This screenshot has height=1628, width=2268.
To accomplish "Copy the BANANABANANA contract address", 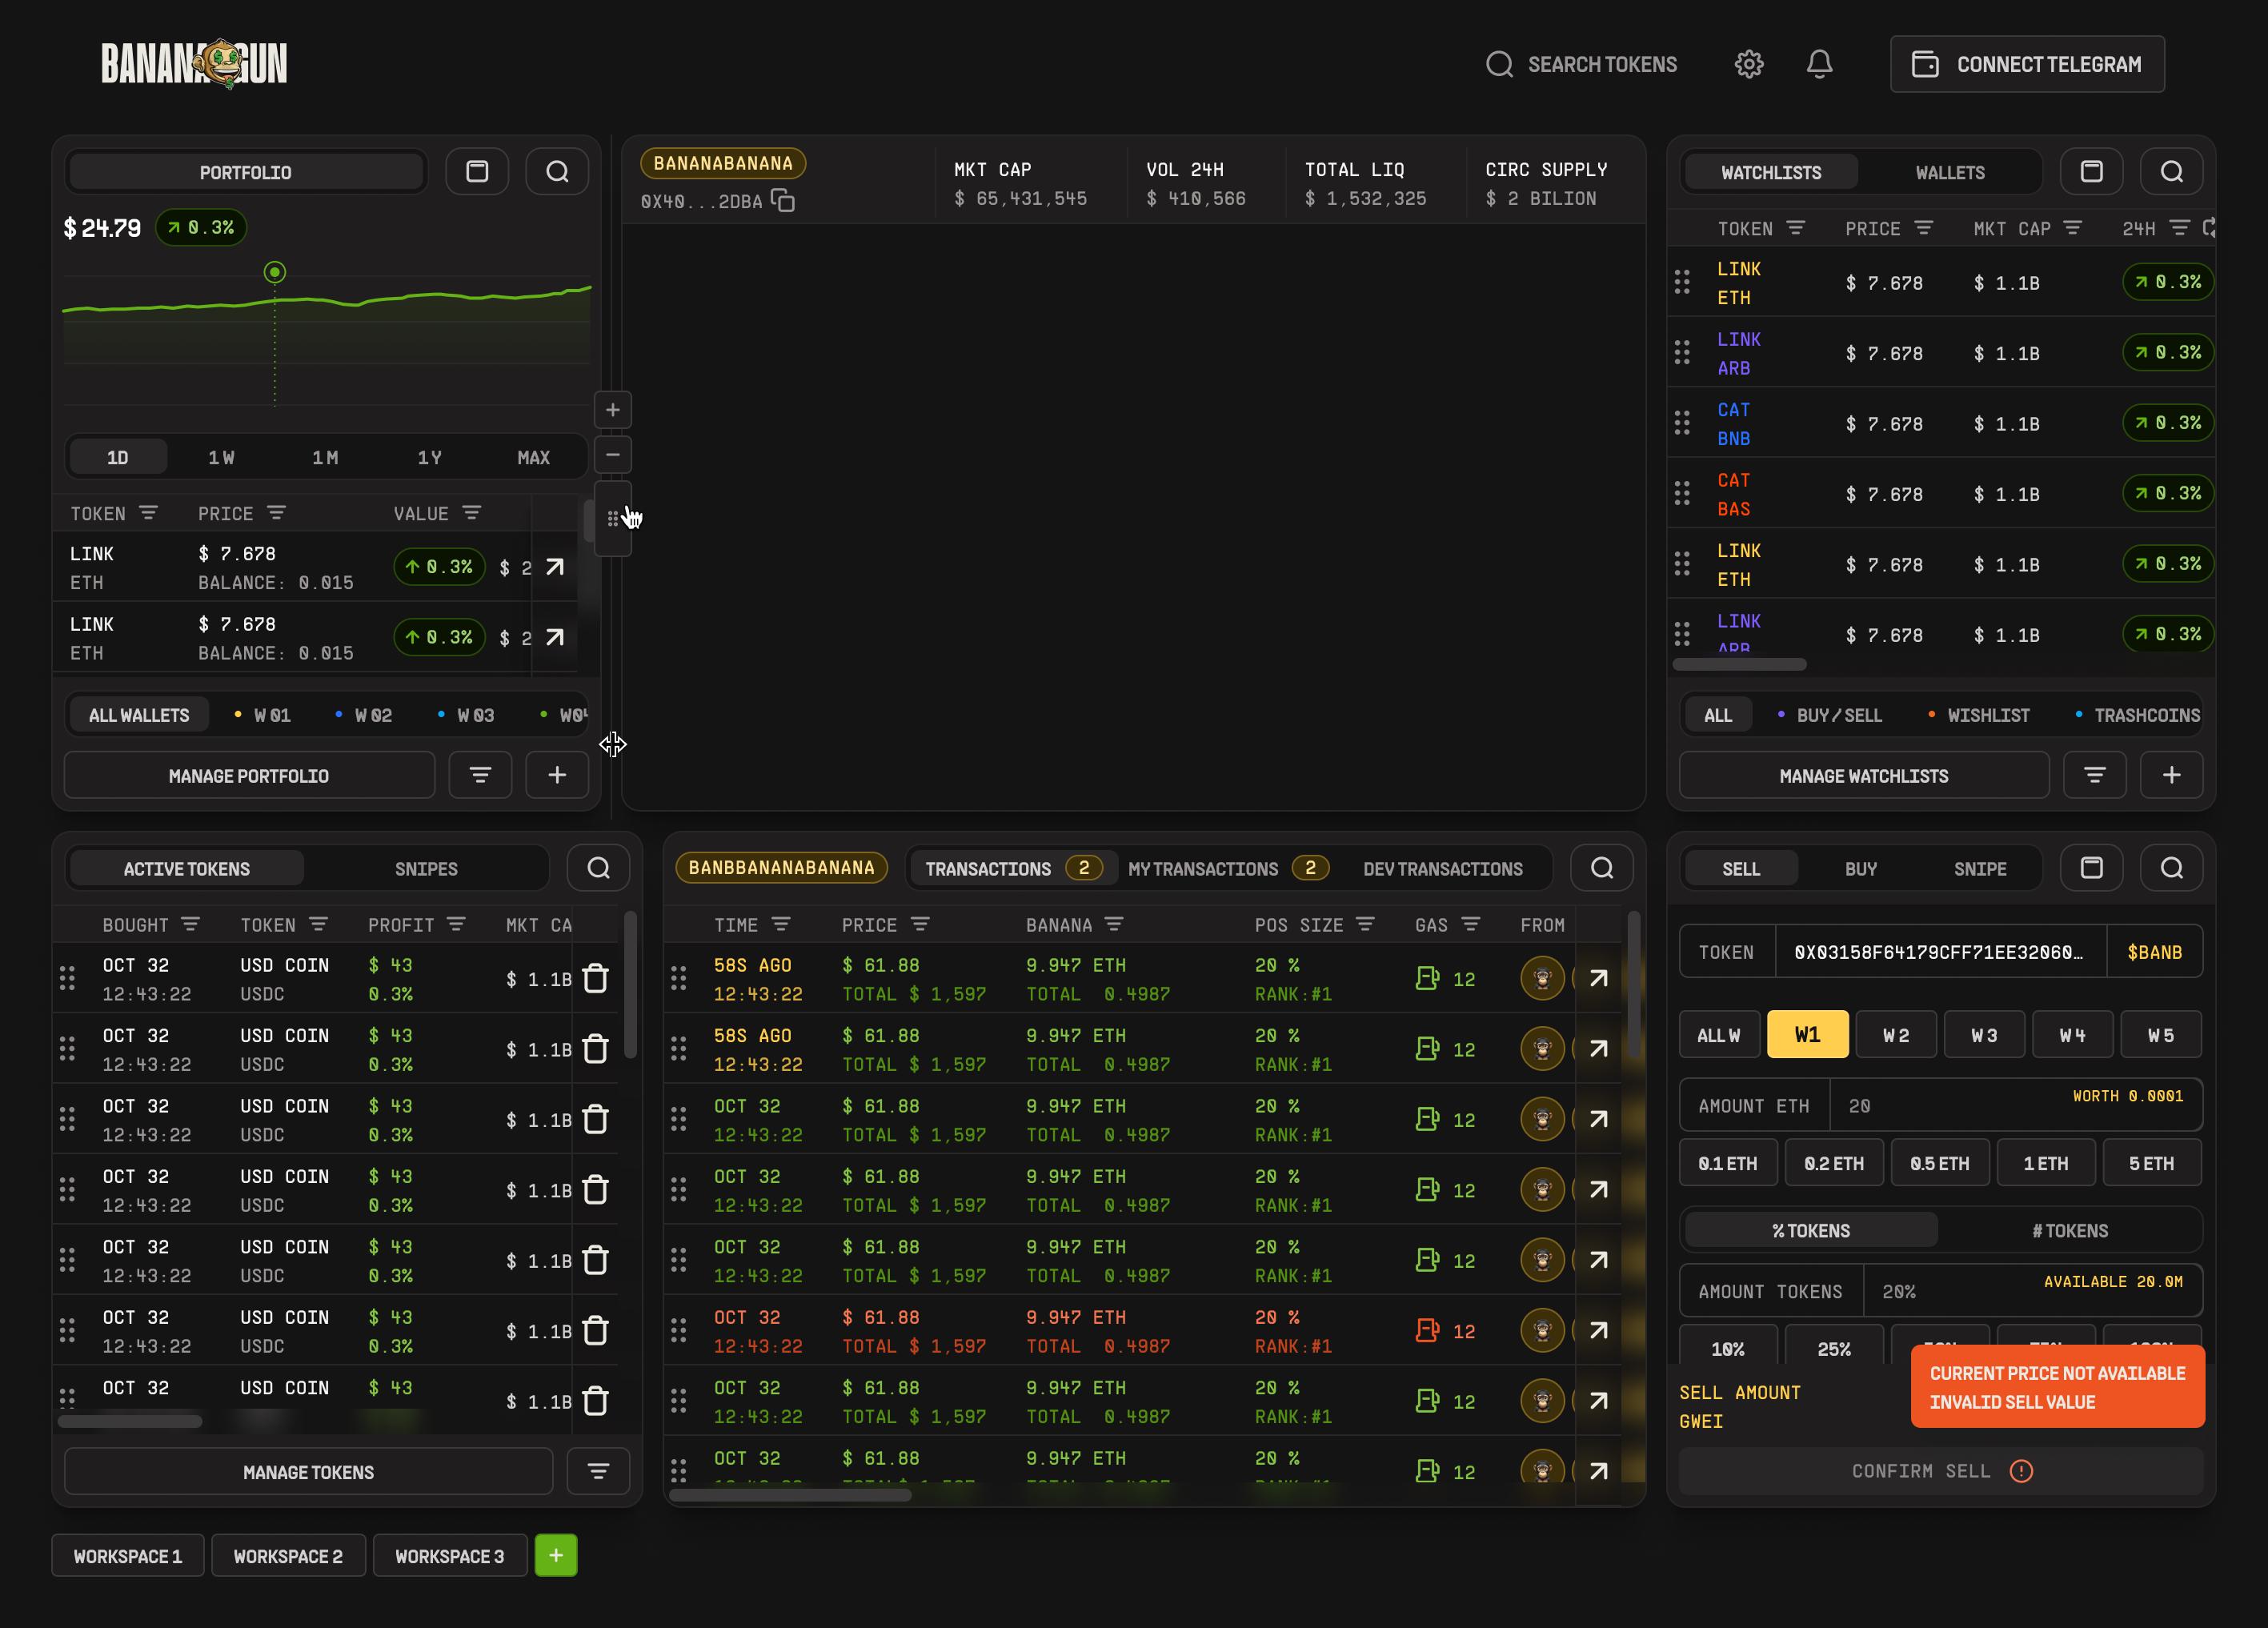I will [x=783, y=201].
